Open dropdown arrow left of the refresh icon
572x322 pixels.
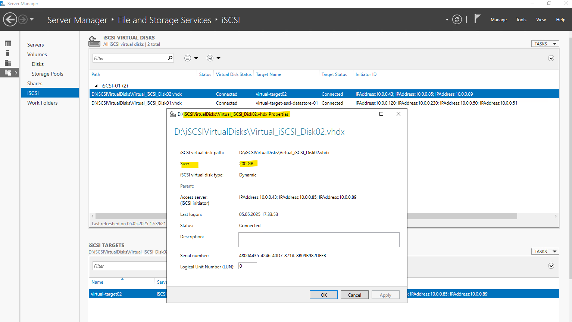447,20
